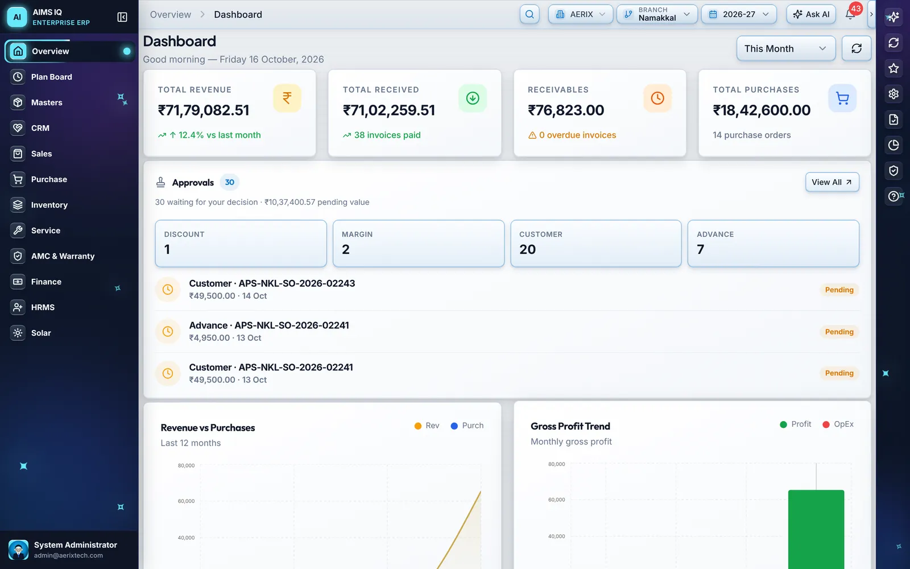Go to Plan Board in the sidebar
The height and width of the screenshot is (569, 910).
pyautogui.click(x=69, y=77)
